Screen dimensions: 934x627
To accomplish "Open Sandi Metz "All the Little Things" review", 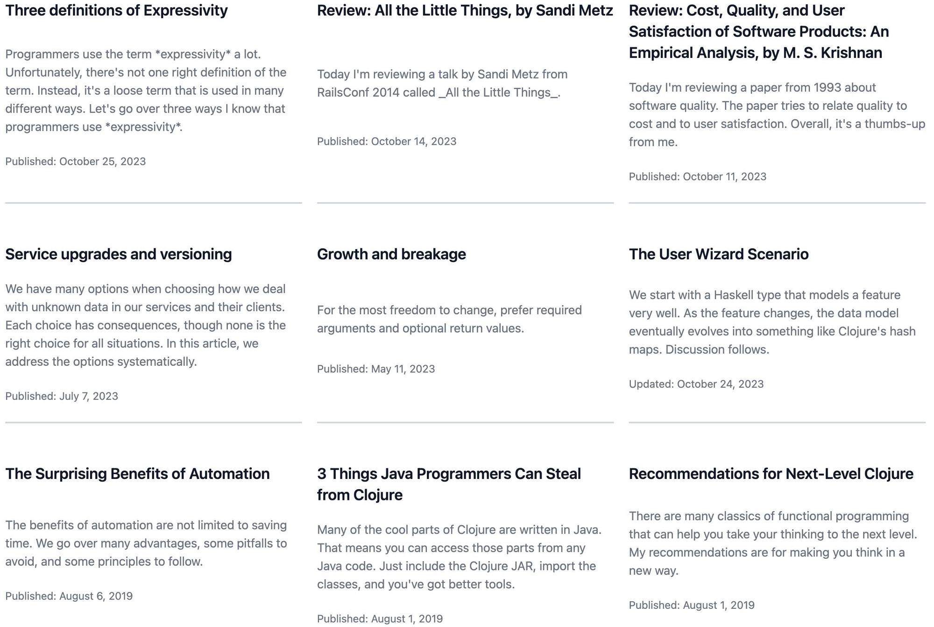I will click(465, 10).
